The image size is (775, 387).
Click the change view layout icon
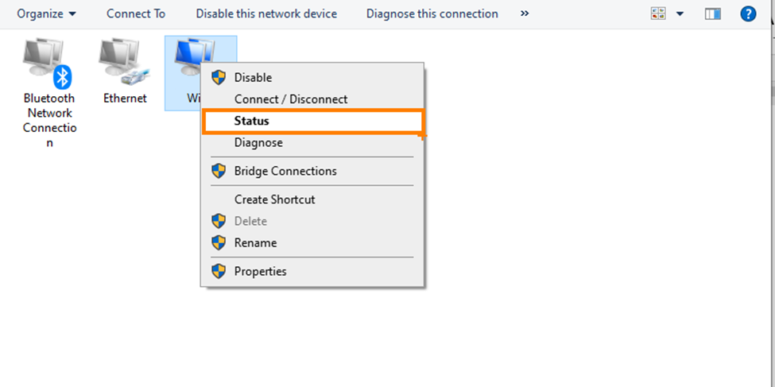658,14
